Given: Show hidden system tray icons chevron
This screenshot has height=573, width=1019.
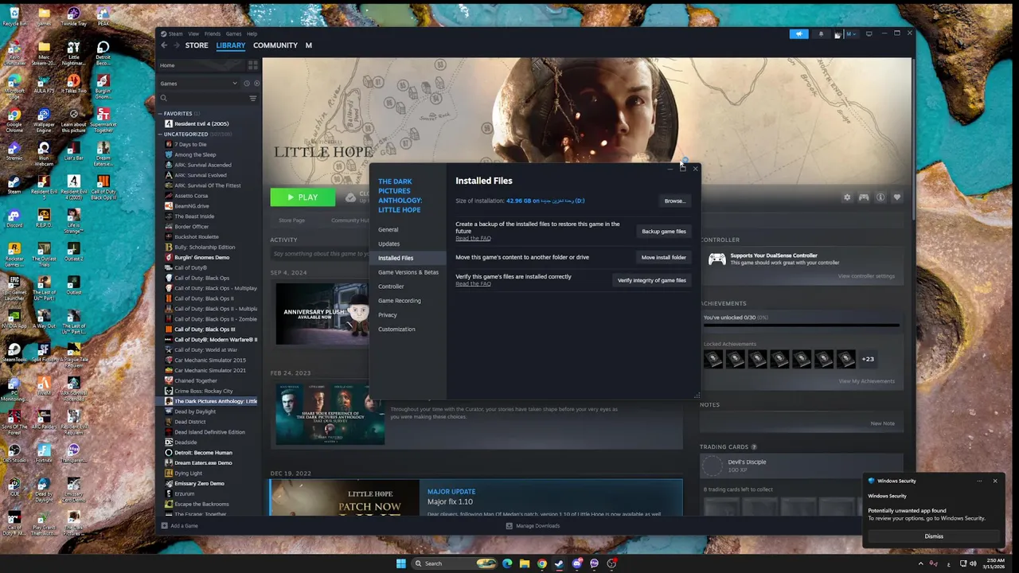Looking at the screenshot, I should 921,563.
